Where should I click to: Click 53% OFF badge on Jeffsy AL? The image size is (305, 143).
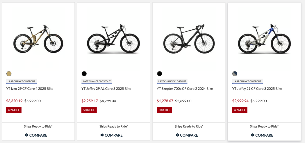tap(89, 110)
